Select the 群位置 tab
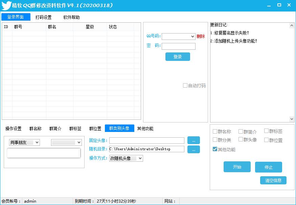296x205 pixels. (x=95, y=129)
